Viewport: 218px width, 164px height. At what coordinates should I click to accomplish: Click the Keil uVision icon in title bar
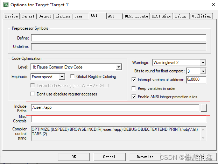click(x=6, y=5)
